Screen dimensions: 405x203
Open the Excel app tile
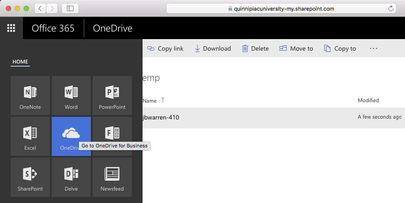click(30, 136)
